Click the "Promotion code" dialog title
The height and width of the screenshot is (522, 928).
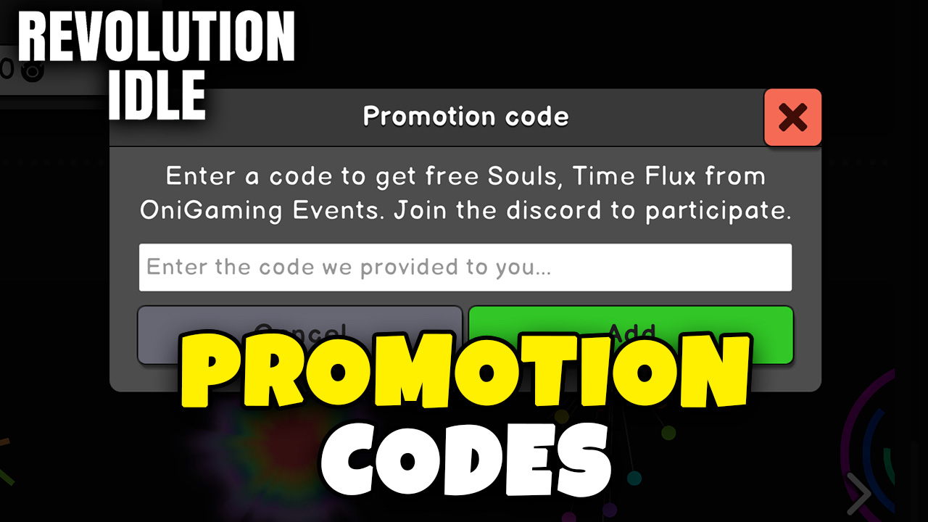(465, 116)
